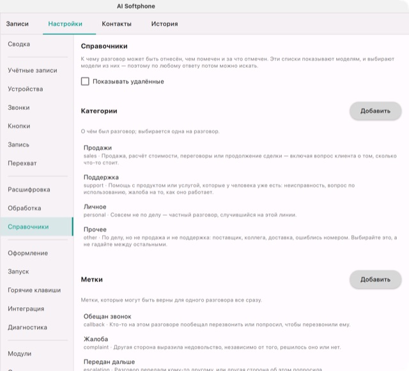The height and width of the screenshot is (371, 409).
Task: Open Устройства settings page
Action: point(36,89)
